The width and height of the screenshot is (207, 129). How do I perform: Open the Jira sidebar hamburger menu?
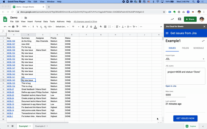[x=167, y=33]
